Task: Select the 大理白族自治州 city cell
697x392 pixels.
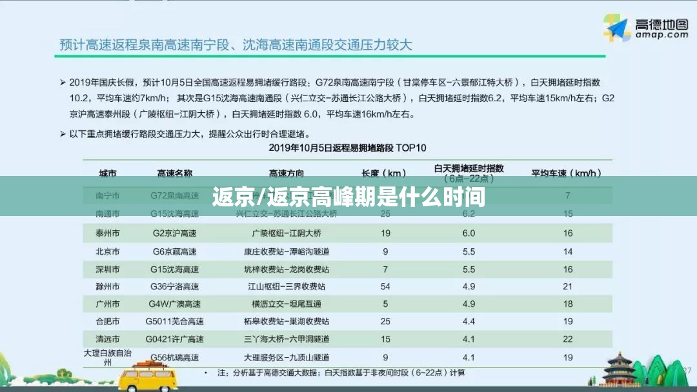Action: 108,357
